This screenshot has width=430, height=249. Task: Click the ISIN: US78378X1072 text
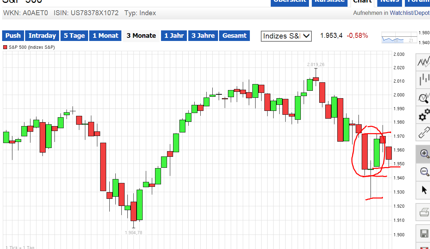tap(86, 13)
